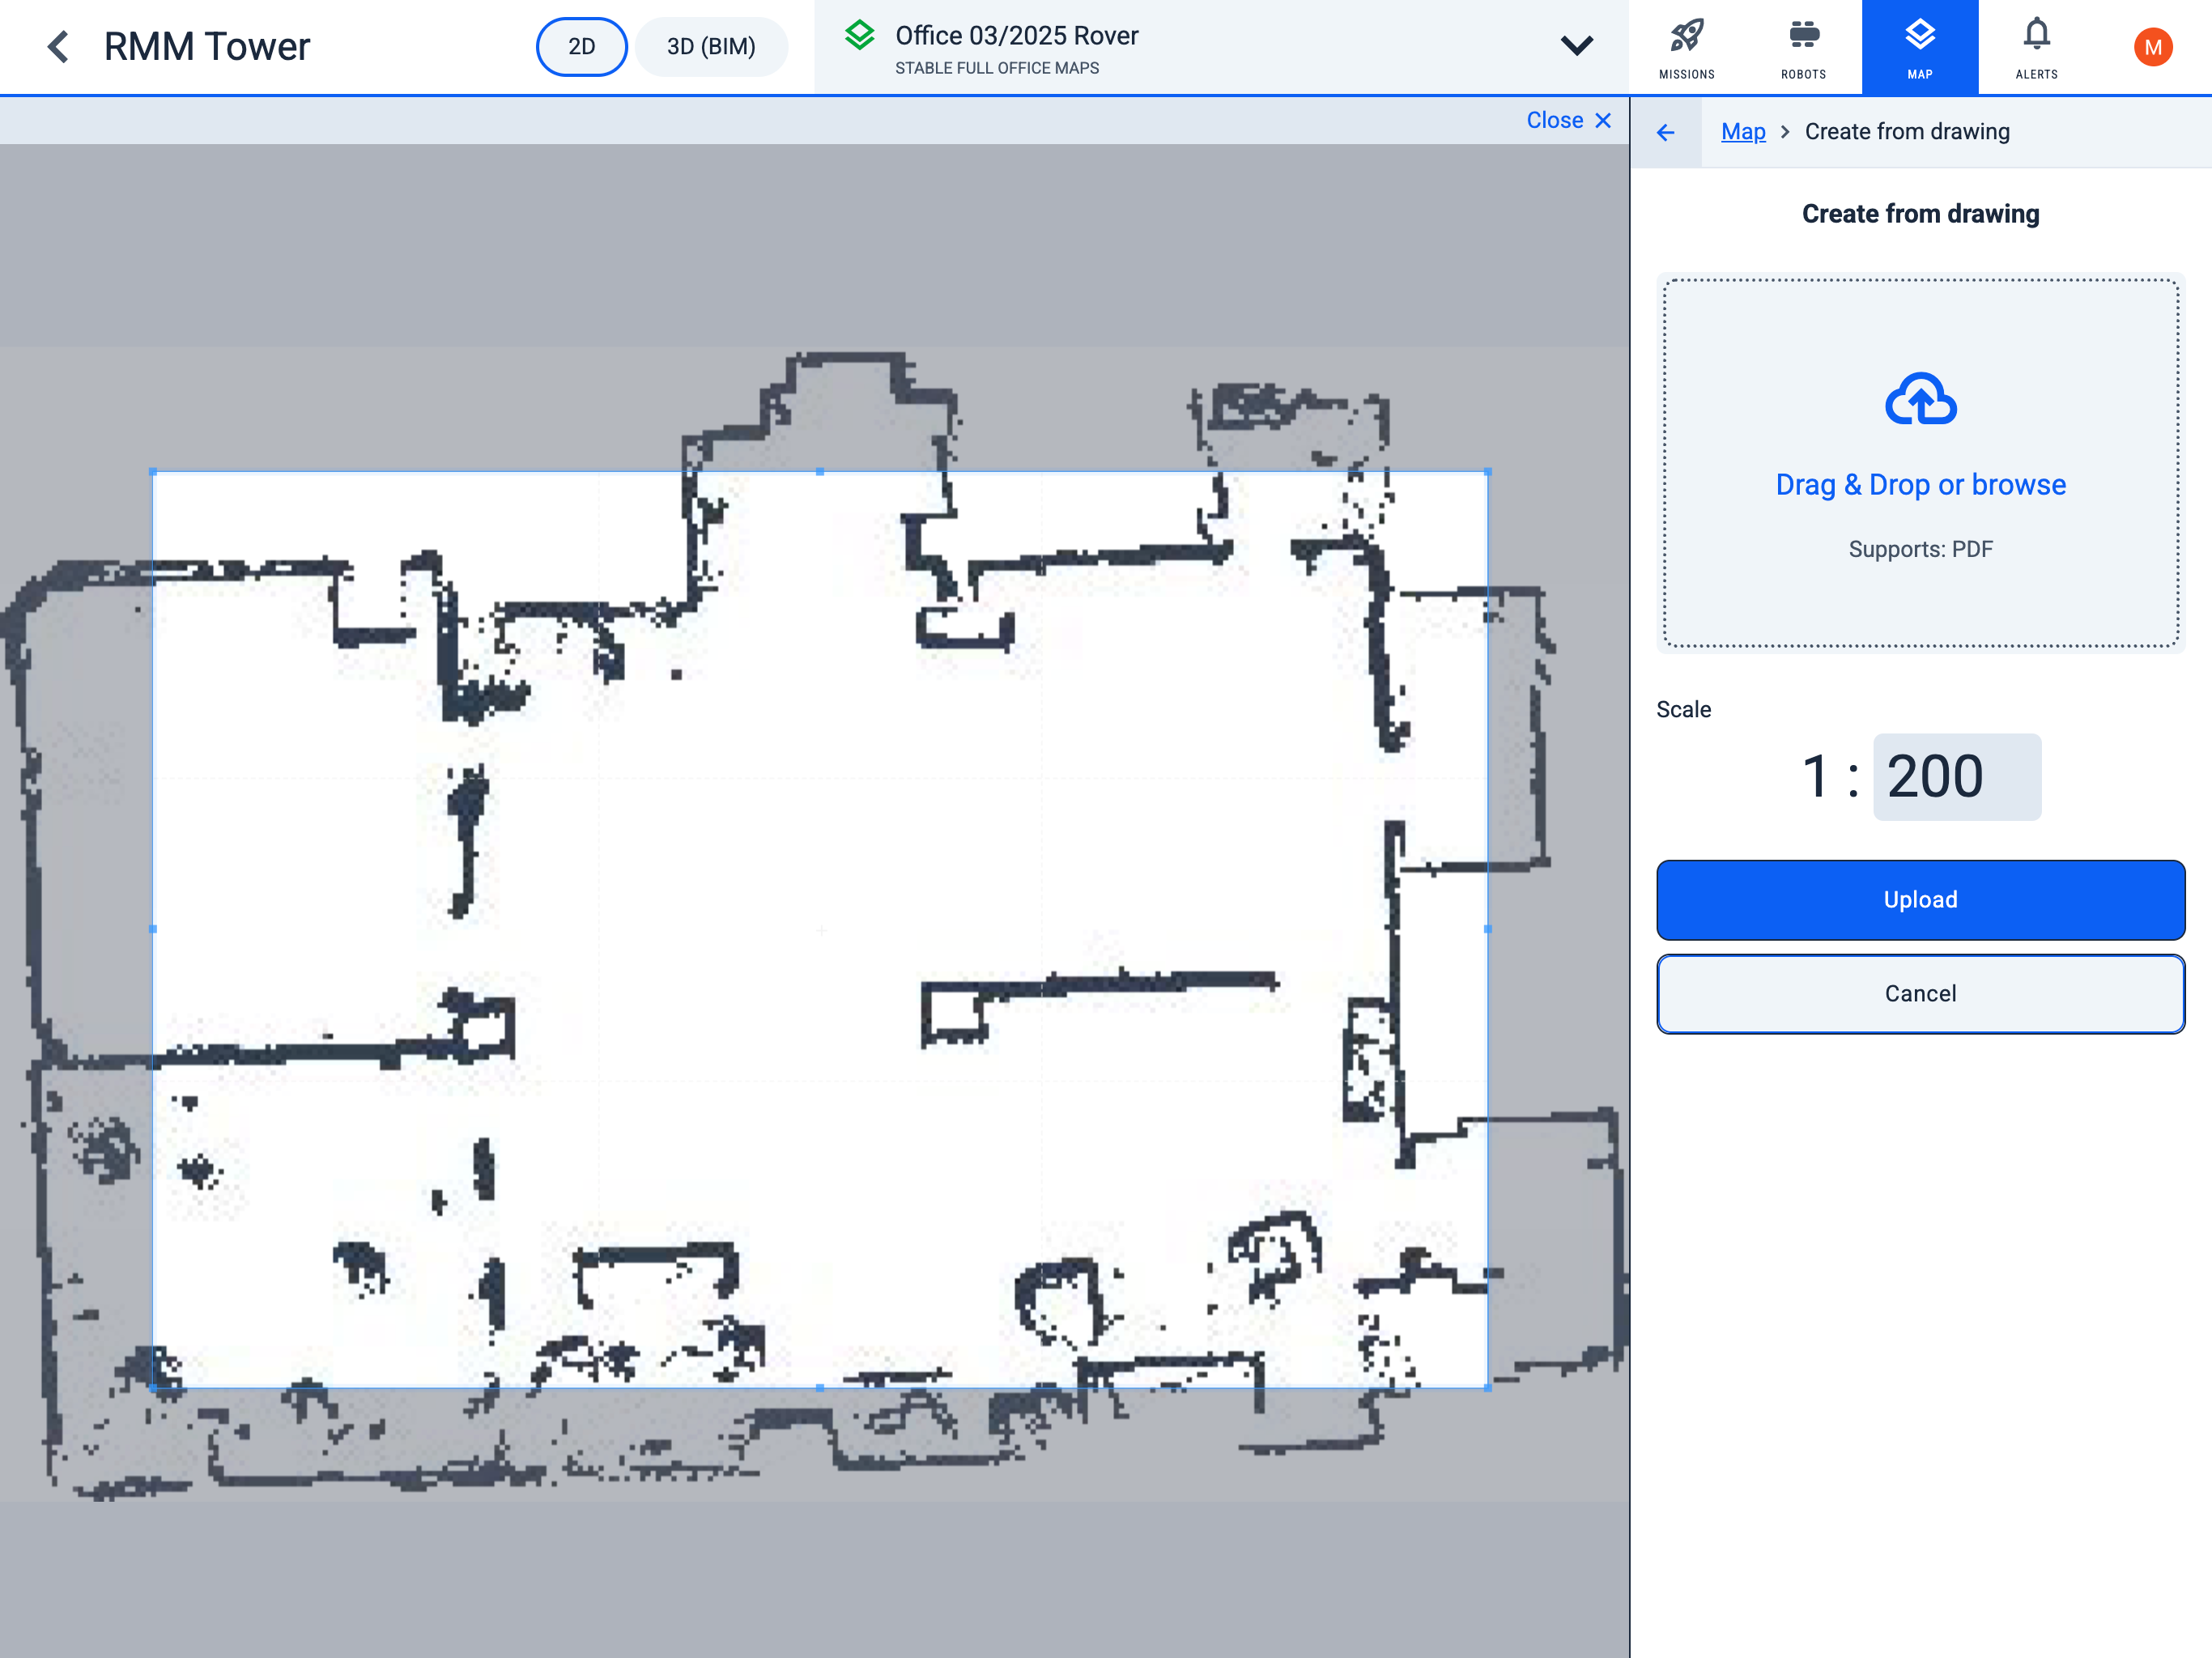
Task: Expand the Office 03/2025 Rover map dropdown
Action: point(1576,46)
